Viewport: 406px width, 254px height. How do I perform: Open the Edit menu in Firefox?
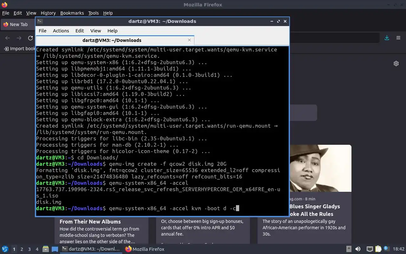tap(18, 13)
